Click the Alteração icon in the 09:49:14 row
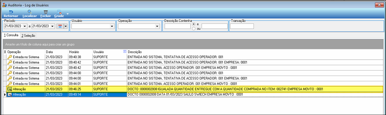Viewport: 386px width, 115px height. pyautogui.click(x=10, y=94)
